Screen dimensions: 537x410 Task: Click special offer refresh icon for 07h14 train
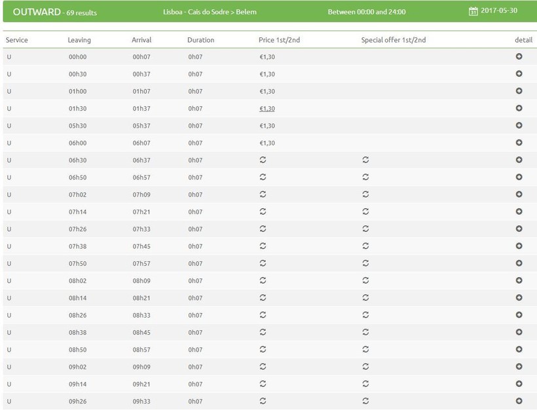(x=365, y=212)
